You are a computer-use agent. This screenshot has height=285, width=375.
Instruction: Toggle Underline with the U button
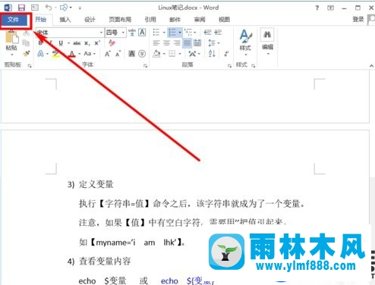click(61, 43)
